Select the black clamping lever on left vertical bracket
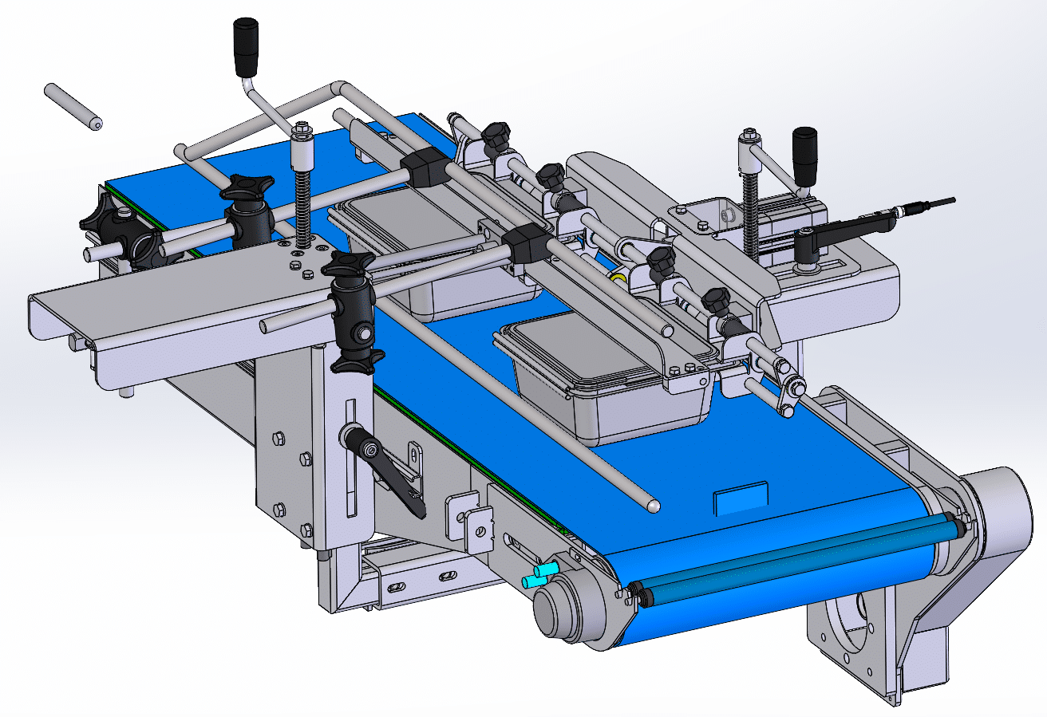1047x717 pixels. pos(385,471)
